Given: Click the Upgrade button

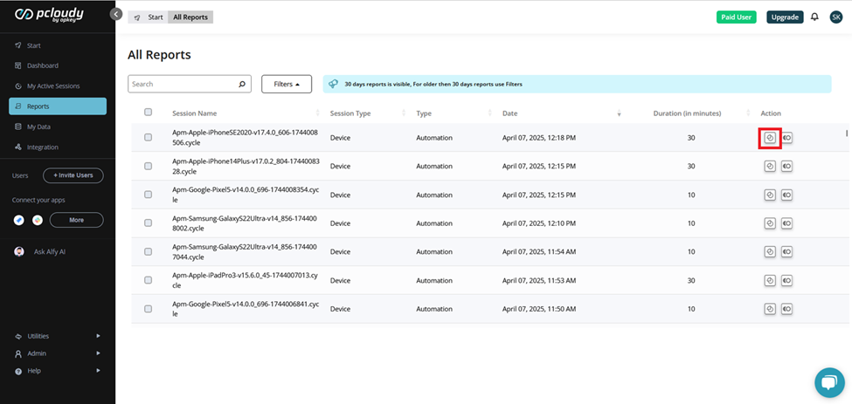Looking at the screenshot, I should coord(784,17).
